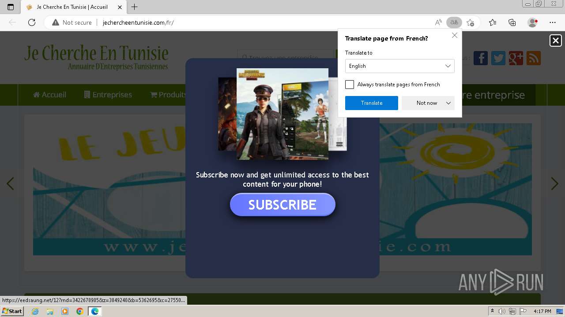Reload the current page

[x=32, y=22]
